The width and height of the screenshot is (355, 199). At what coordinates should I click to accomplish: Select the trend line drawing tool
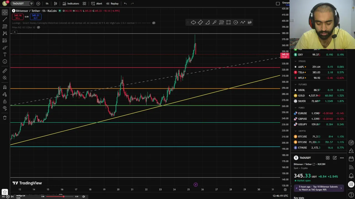5,19
